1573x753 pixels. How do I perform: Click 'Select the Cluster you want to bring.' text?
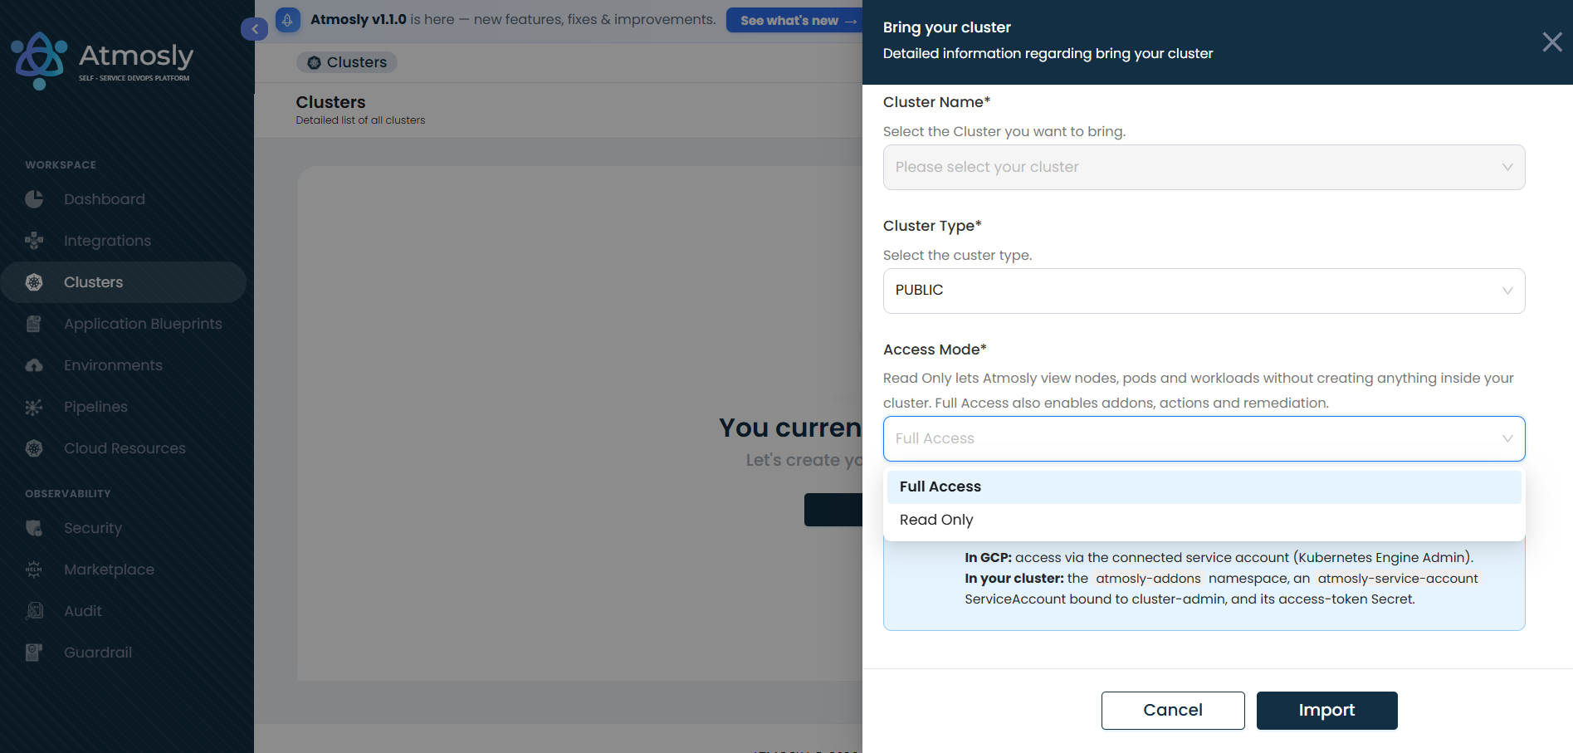1004,131
